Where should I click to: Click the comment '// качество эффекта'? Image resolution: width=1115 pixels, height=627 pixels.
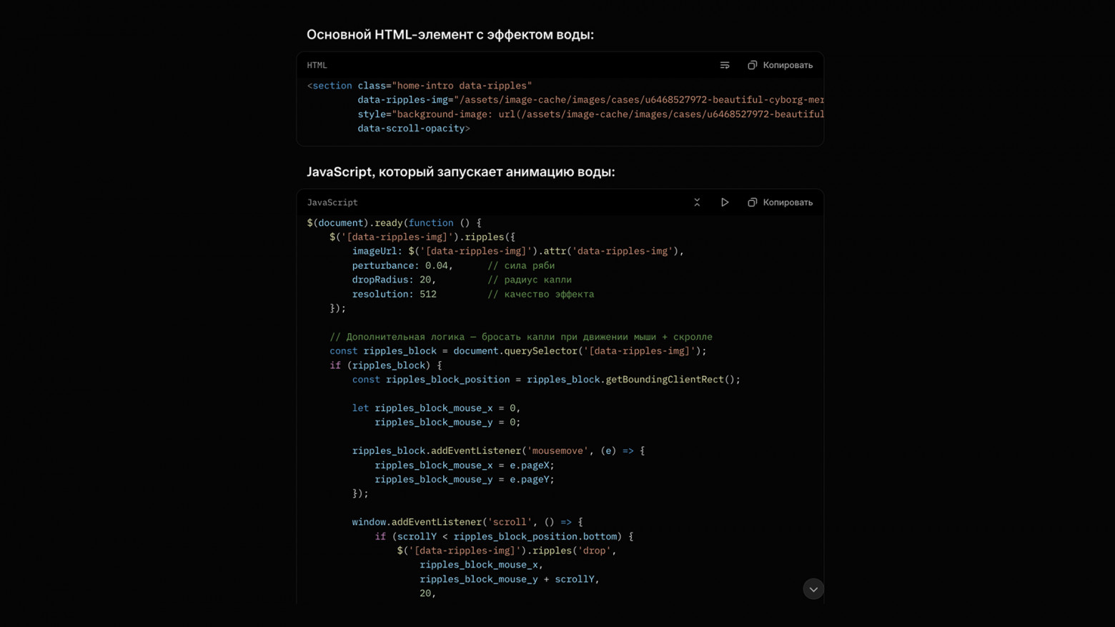coord(541,295)
